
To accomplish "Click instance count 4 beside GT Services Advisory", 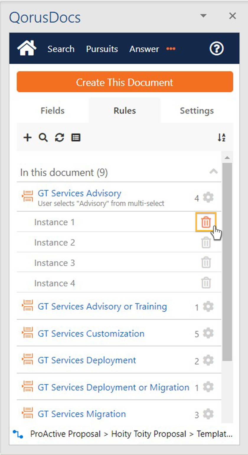I will (x=197, y=198).
